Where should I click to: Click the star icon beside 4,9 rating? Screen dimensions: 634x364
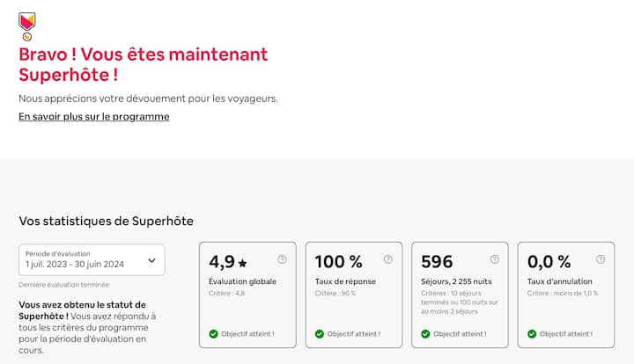point(243,263)
